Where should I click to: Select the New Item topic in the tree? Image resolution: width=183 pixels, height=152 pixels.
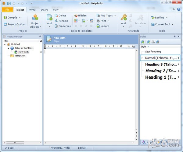(x=23, y=52)
